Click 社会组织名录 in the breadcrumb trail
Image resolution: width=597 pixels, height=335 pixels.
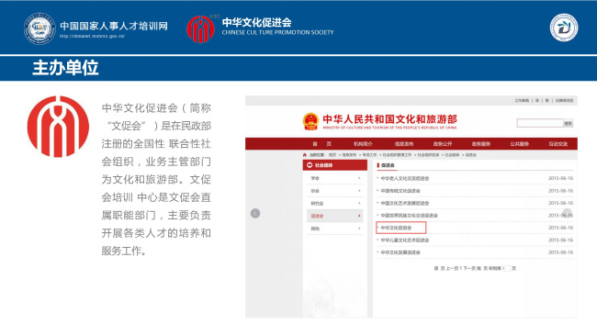click(428, 155)
